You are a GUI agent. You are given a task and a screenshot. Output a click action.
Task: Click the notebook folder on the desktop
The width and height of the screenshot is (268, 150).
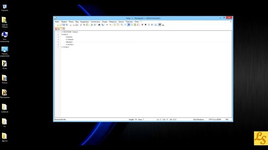tap(5, 108)
